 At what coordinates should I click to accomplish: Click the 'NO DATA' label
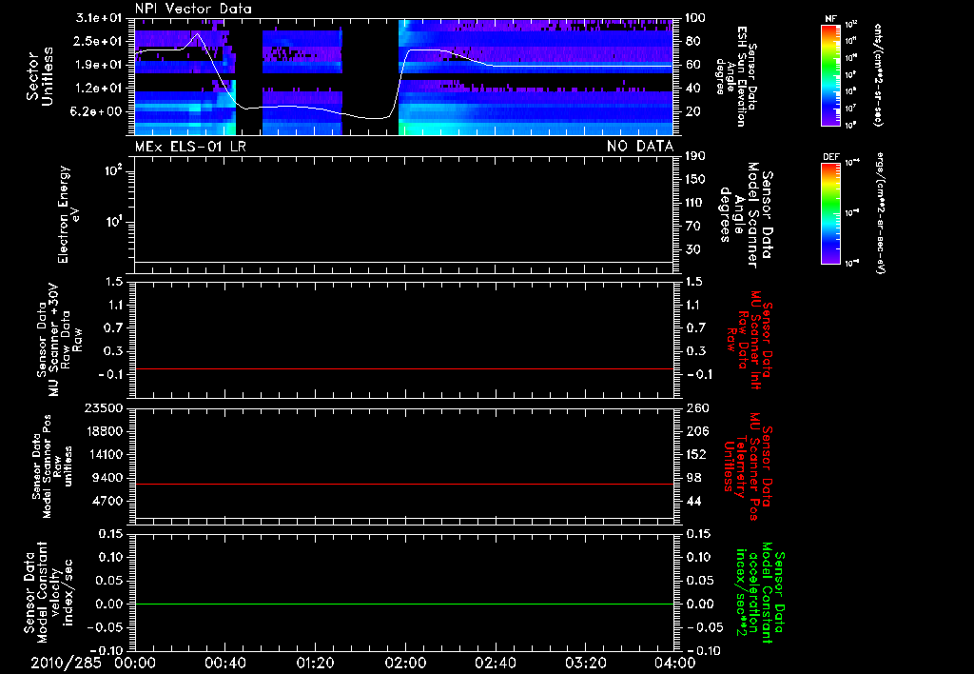[x=640, y=147]
